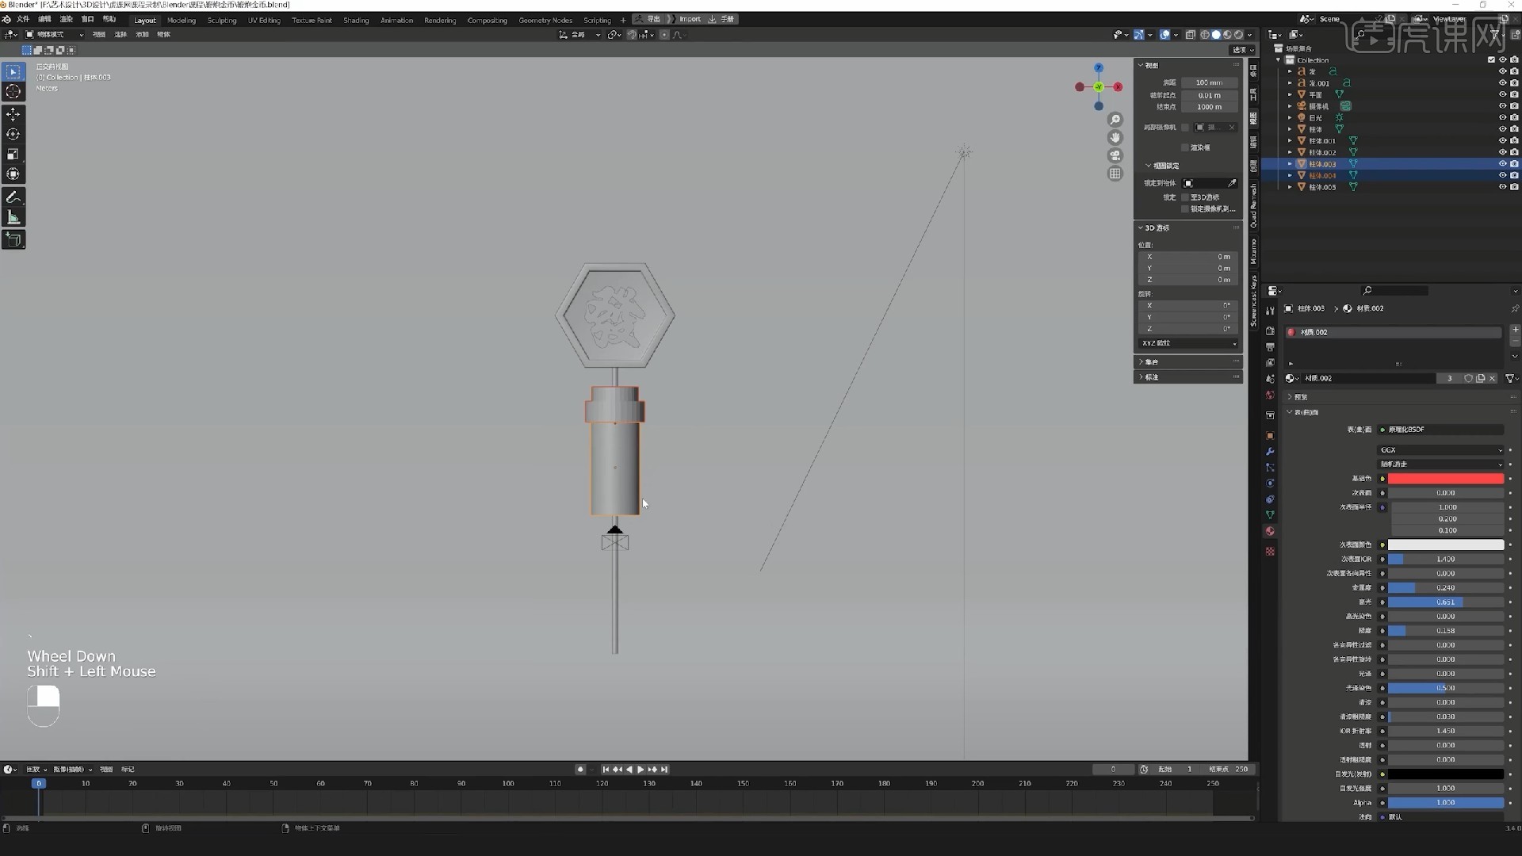Screen dimensions: 1522x856
Task: Open the Texture properties checker icon
Action: 1270,552
